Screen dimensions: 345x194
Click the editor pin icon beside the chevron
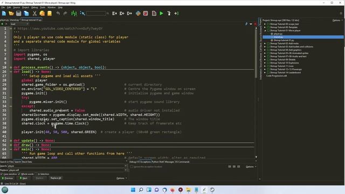(246, 24)
